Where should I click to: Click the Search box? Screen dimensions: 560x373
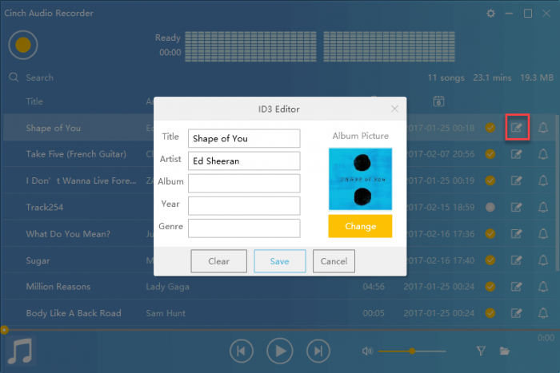39,77
